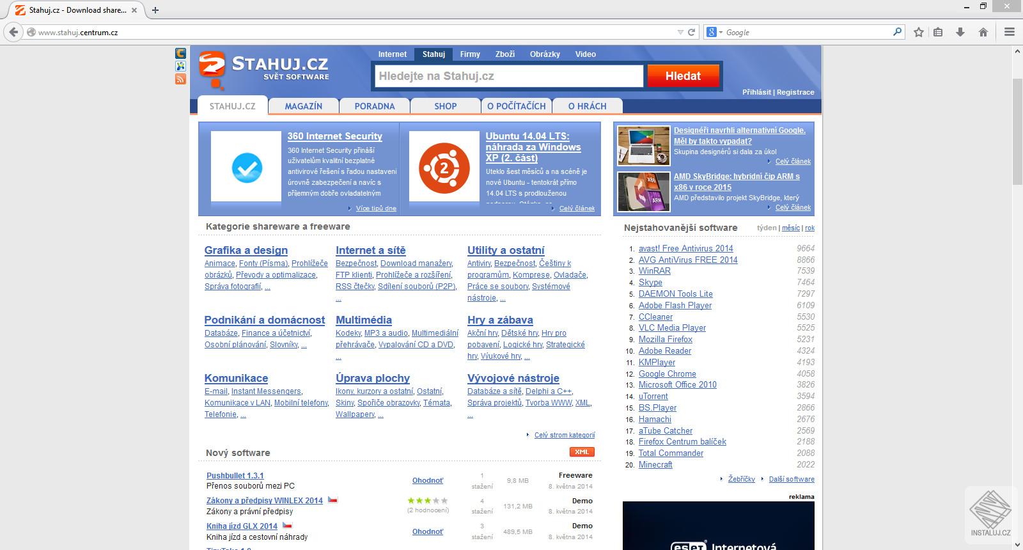The height and width of the screenshot is (550, 1023).
Task: Open the O POČÍTAČÍCH navigation tab
Action: [x=517, y=106]
